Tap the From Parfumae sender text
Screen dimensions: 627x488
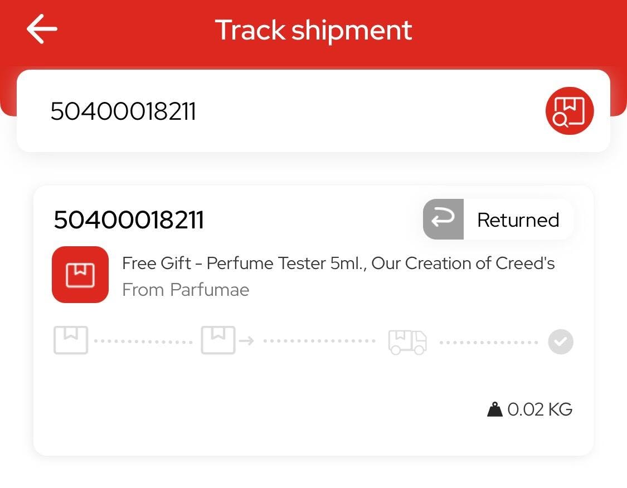click(x=186, y=290)
